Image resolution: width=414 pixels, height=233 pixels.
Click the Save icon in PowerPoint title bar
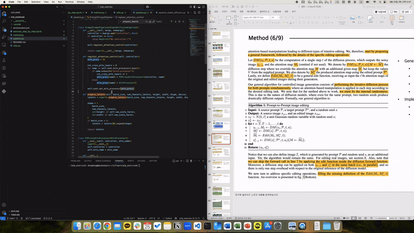coord(242,6)
